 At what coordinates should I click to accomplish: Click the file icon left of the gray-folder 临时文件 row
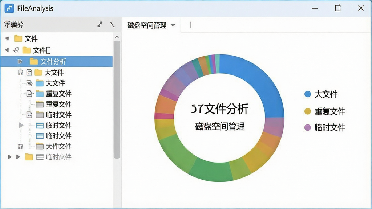[x=29, y=115]
